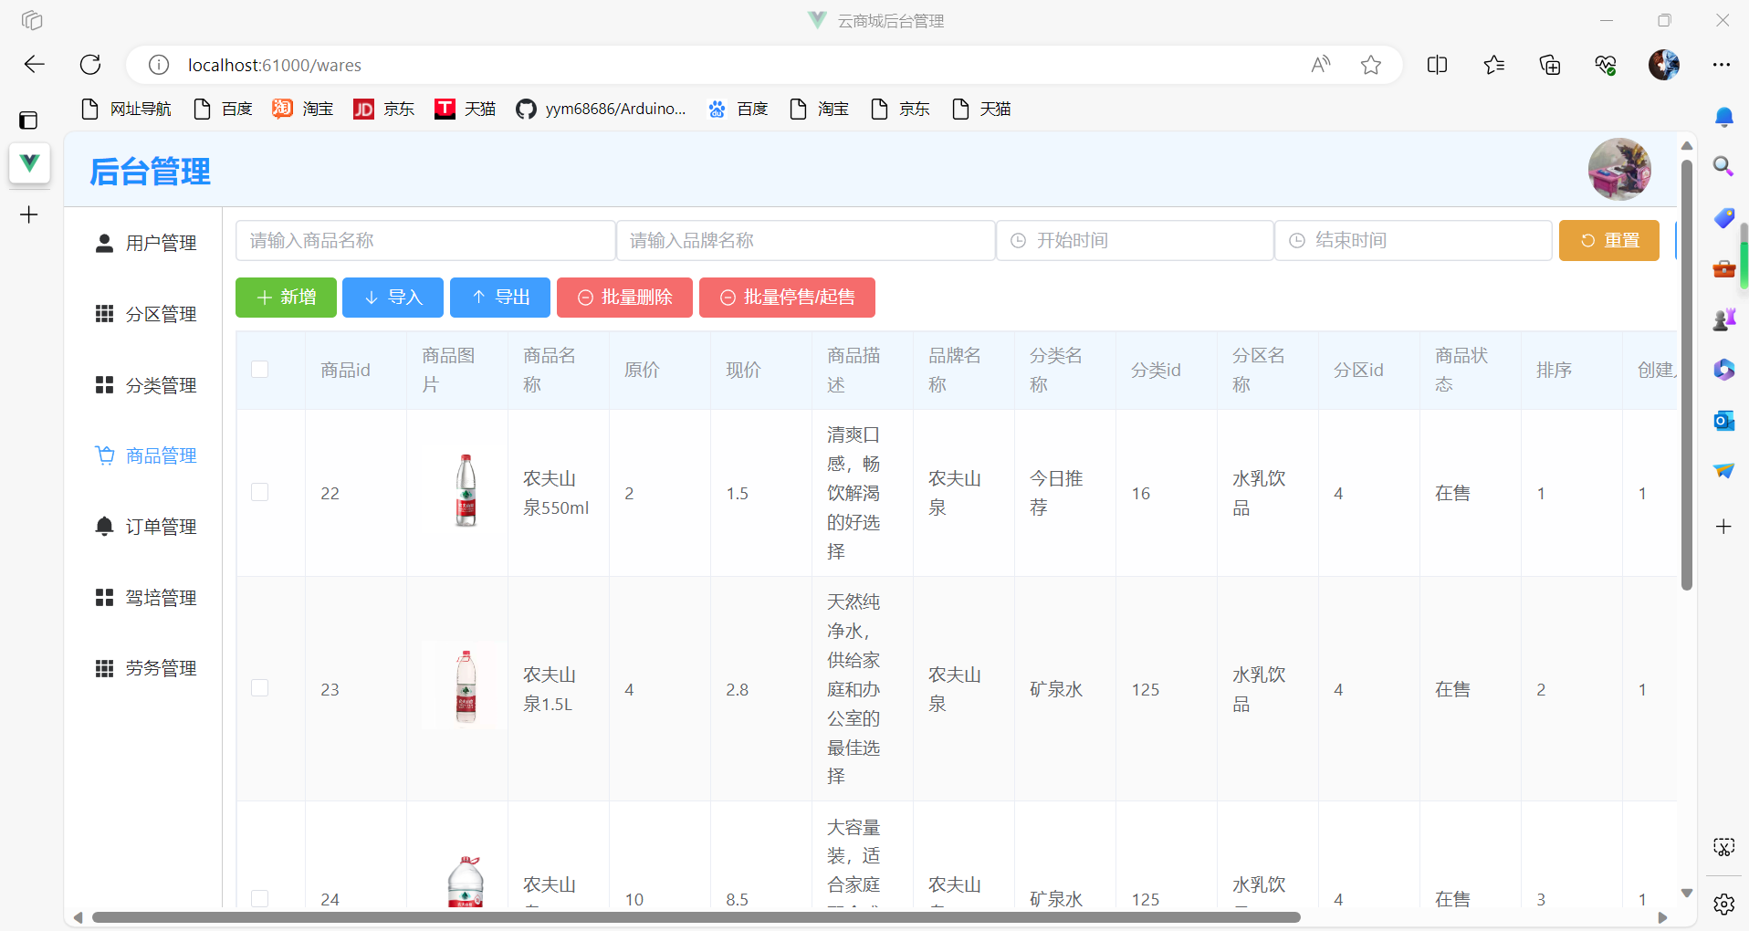
Task: Open sidebar settings gear
Action: pyautogui.click(x=1723, y=904)
